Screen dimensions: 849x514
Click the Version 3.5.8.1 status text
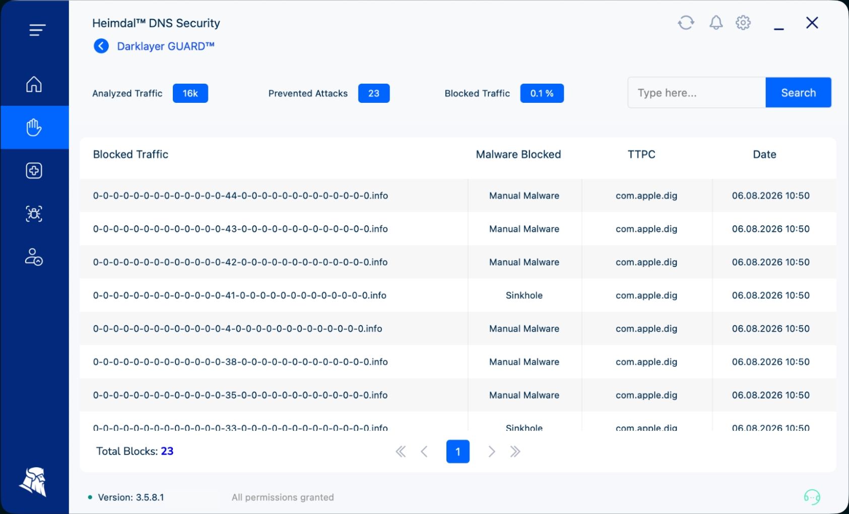tap(131, 497)
